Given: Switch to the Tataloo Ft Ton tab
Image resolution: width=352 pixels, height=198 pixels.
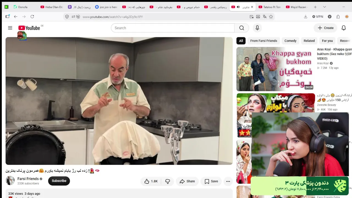Looking at the screenshot, I should click(269, 7).
